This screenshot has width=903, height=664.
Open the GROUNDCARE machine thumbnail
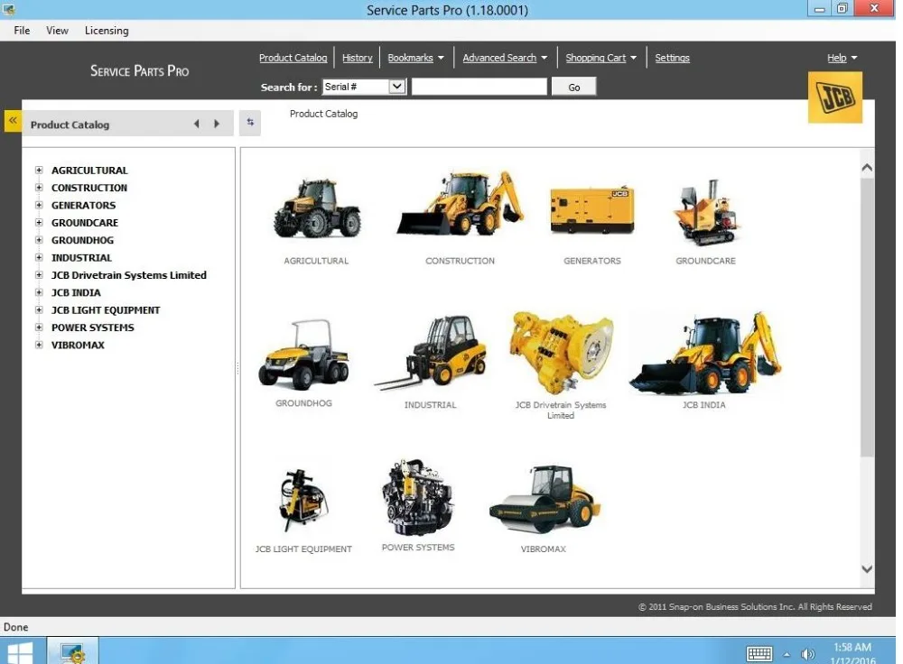(x=706, y=213)
